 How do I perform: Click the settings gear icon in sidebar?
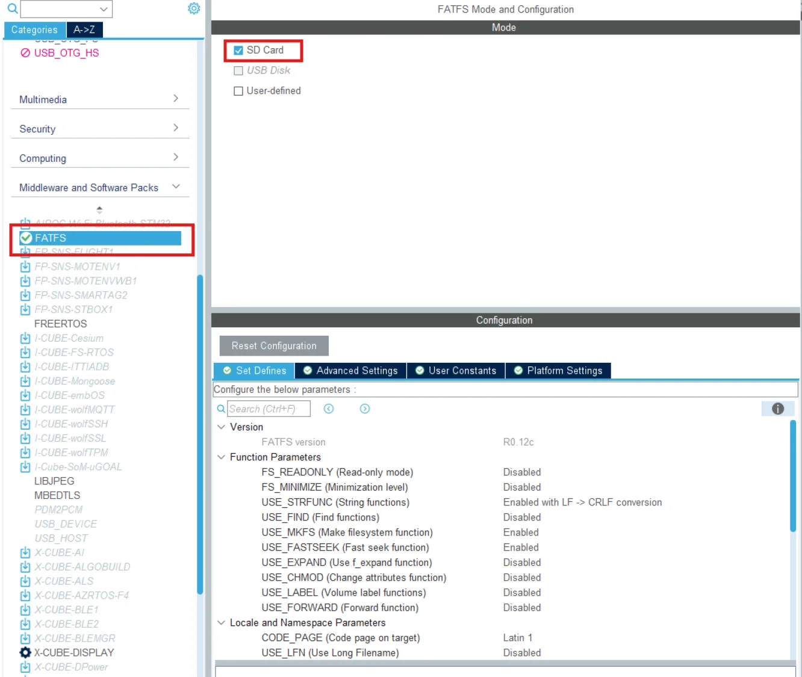(194, 8)
